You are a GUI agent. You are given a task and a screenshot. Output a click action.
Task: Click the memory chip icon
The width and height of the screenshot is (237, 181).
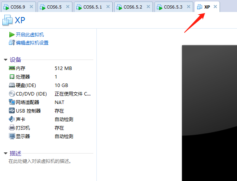pos(12,68)
